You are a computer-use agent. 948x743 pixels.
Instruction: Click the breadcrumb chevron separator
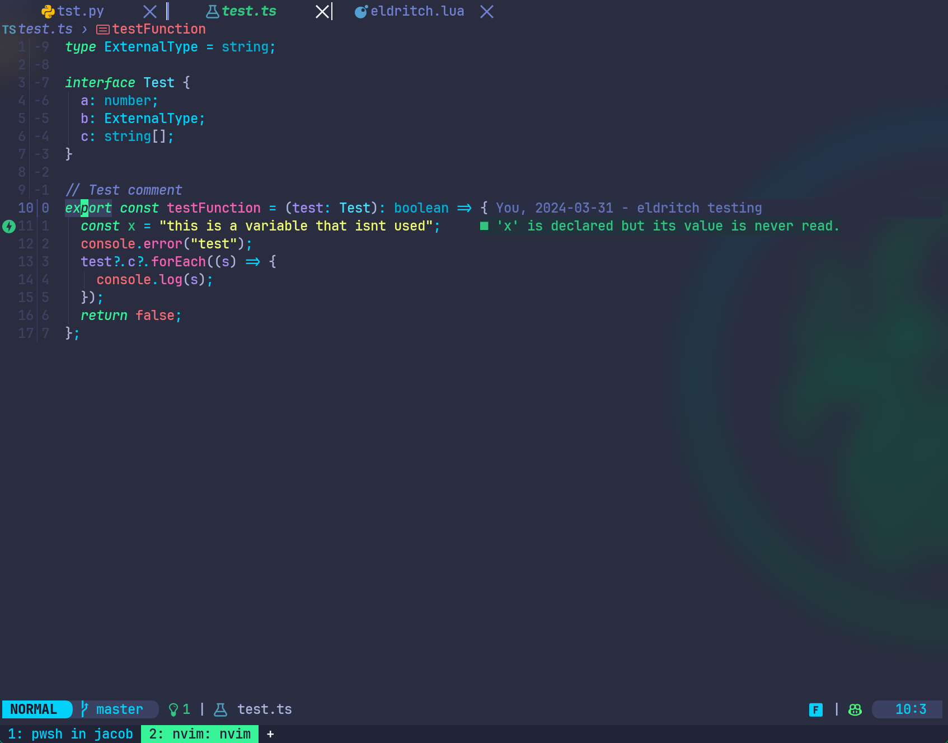85,29
